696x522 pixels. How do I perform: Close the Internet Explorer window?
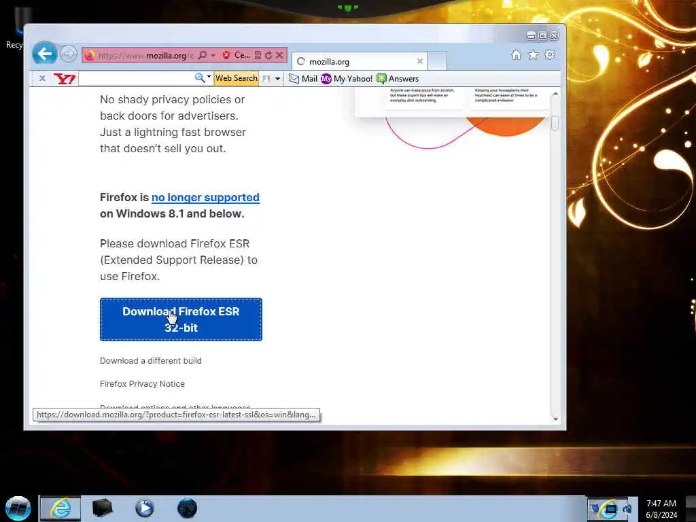[555, 35]
